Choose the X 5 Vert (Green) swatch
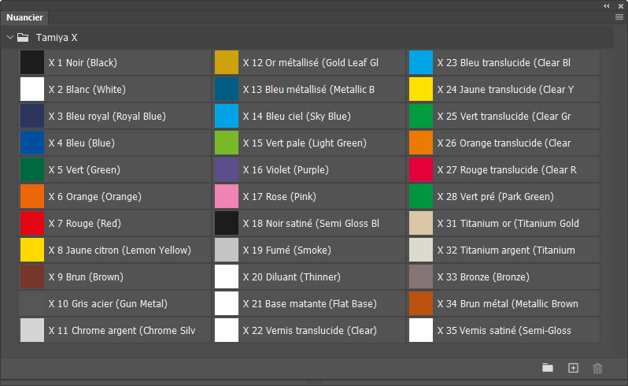Viewport: 628px width, 386px height. point(32,170)
